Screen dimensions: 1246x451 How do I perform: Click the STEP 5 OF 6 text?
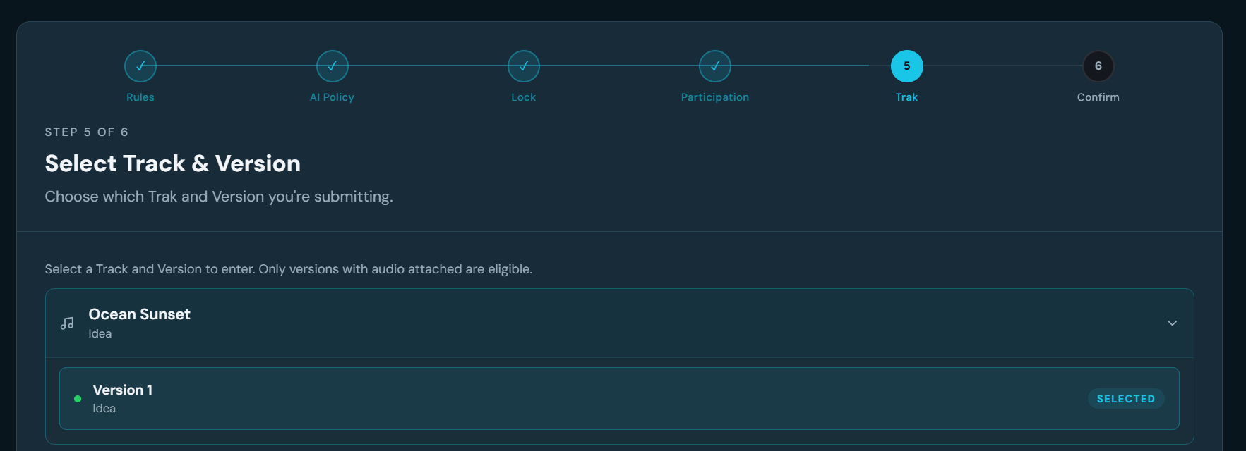(x=87, y=132)
